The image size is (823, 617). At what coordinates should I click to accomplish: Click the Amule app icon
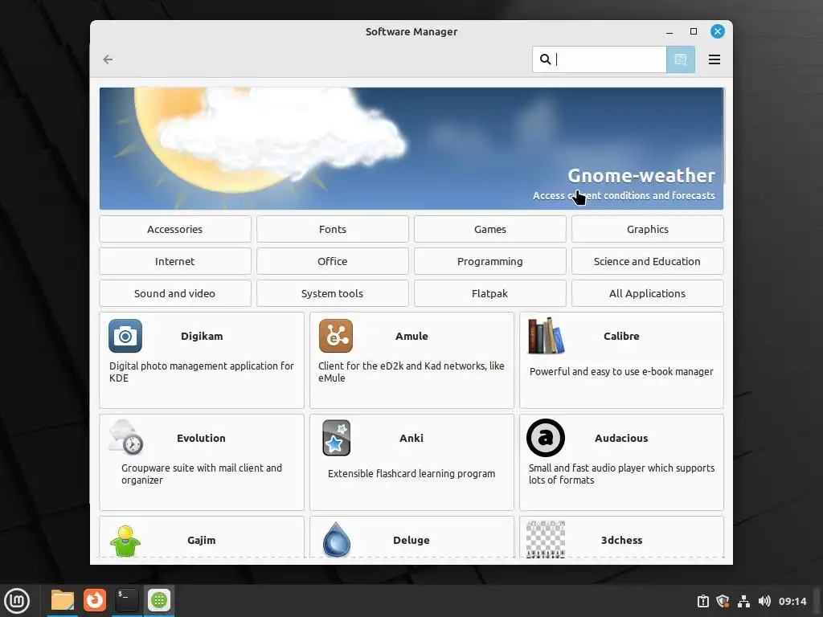[336, 336]
